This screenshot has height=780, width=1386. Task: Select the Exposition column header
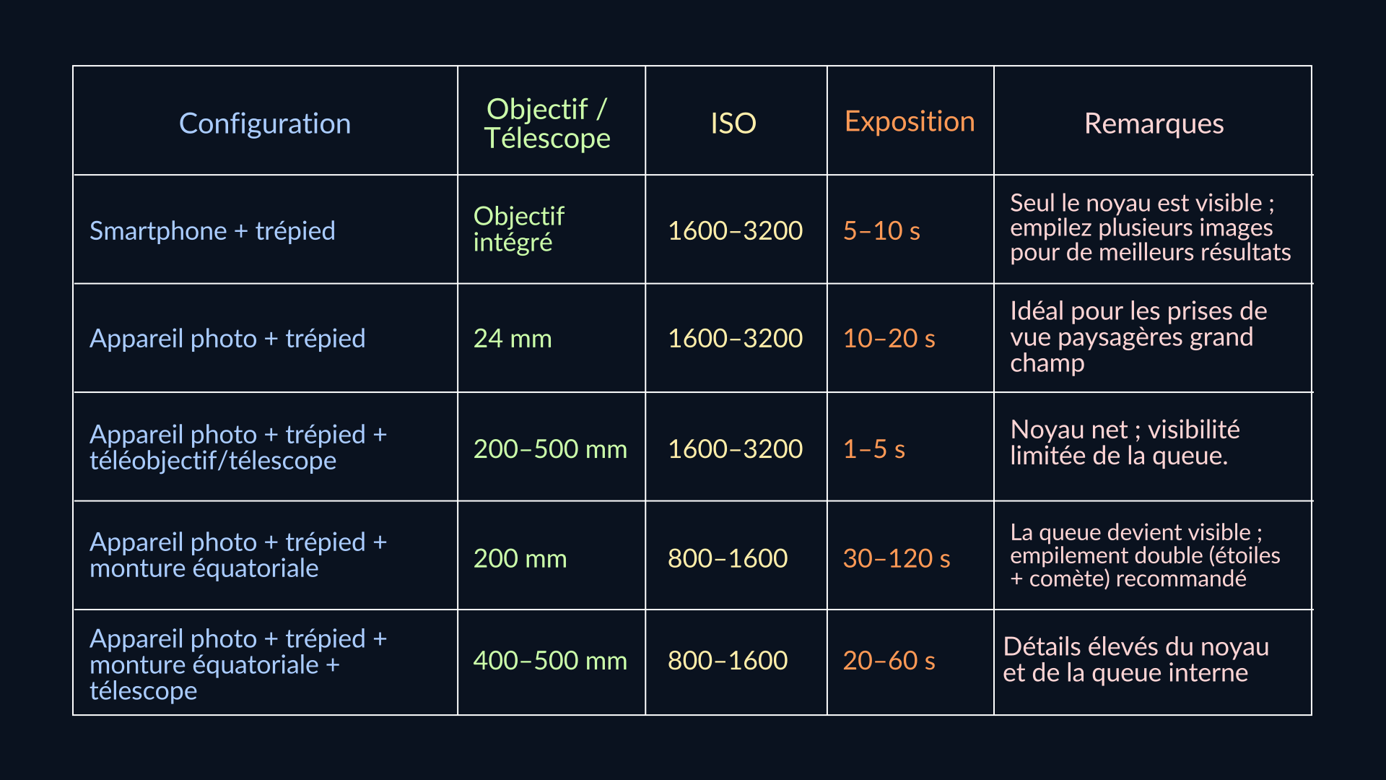(x=910, y=121)
